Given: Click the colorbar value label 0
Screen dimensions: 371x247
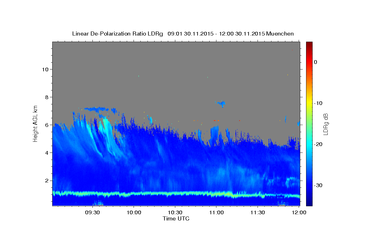Looking at the screenshot, I should coord(316,62).
